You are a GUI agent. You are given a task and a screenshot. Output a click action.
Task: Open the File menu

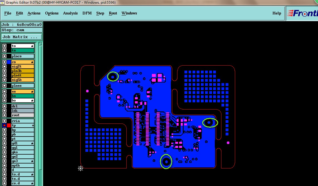coord(8,13)
